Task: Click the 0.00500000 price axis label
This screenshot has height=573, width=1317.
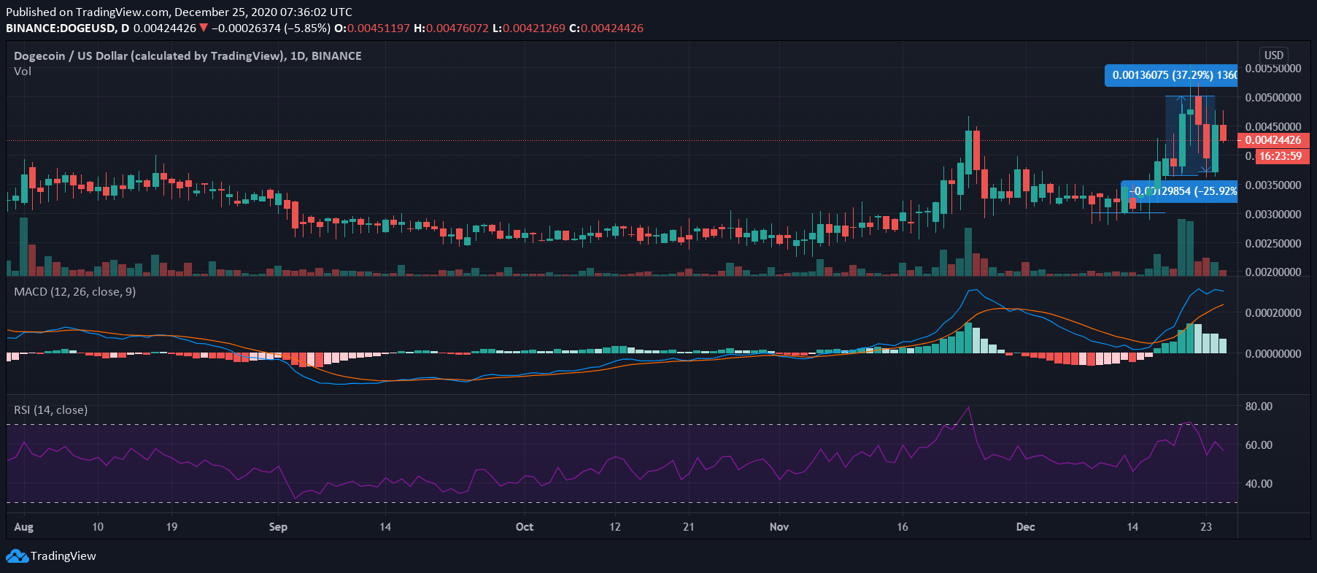Action: pyautogui.click(x=1273, y=97)
